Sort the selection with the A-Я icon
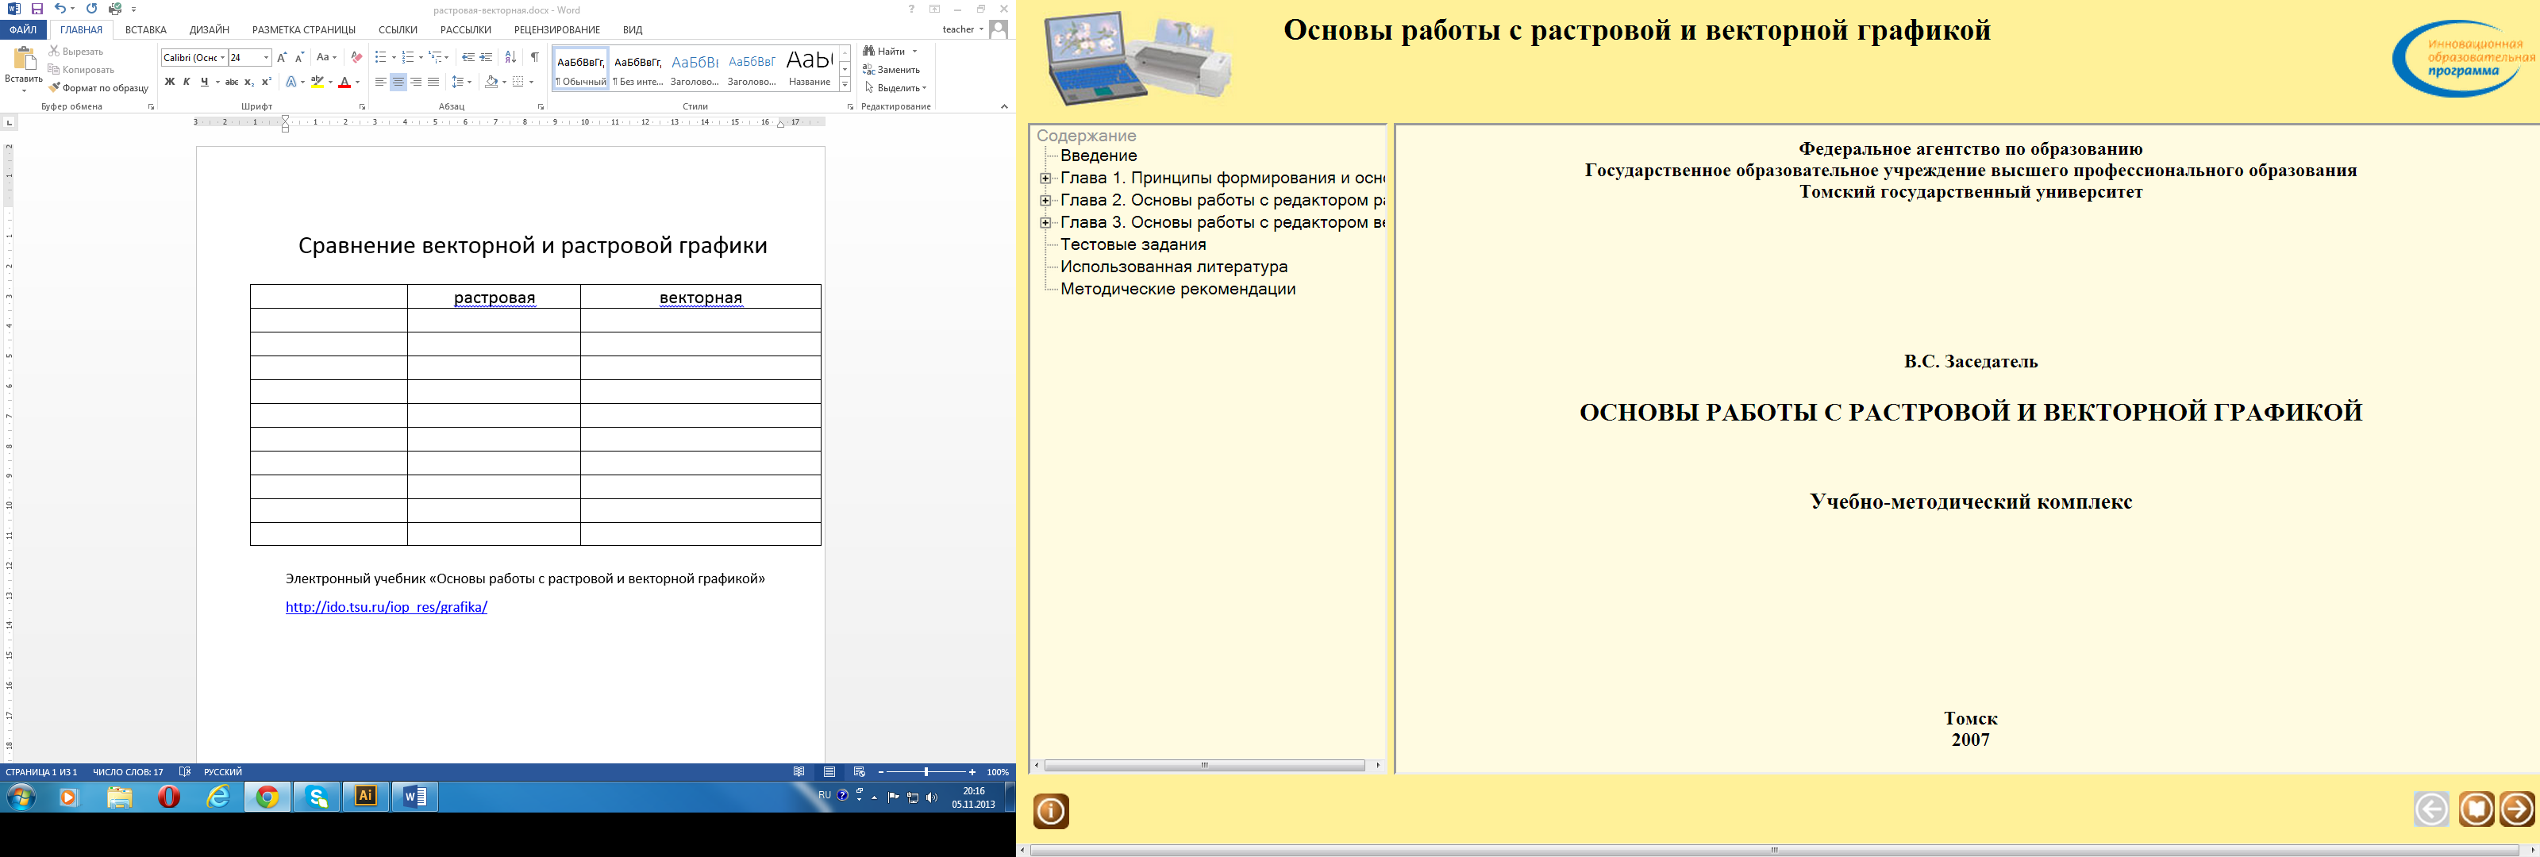 pyautogui.click(x=510, y=57)
